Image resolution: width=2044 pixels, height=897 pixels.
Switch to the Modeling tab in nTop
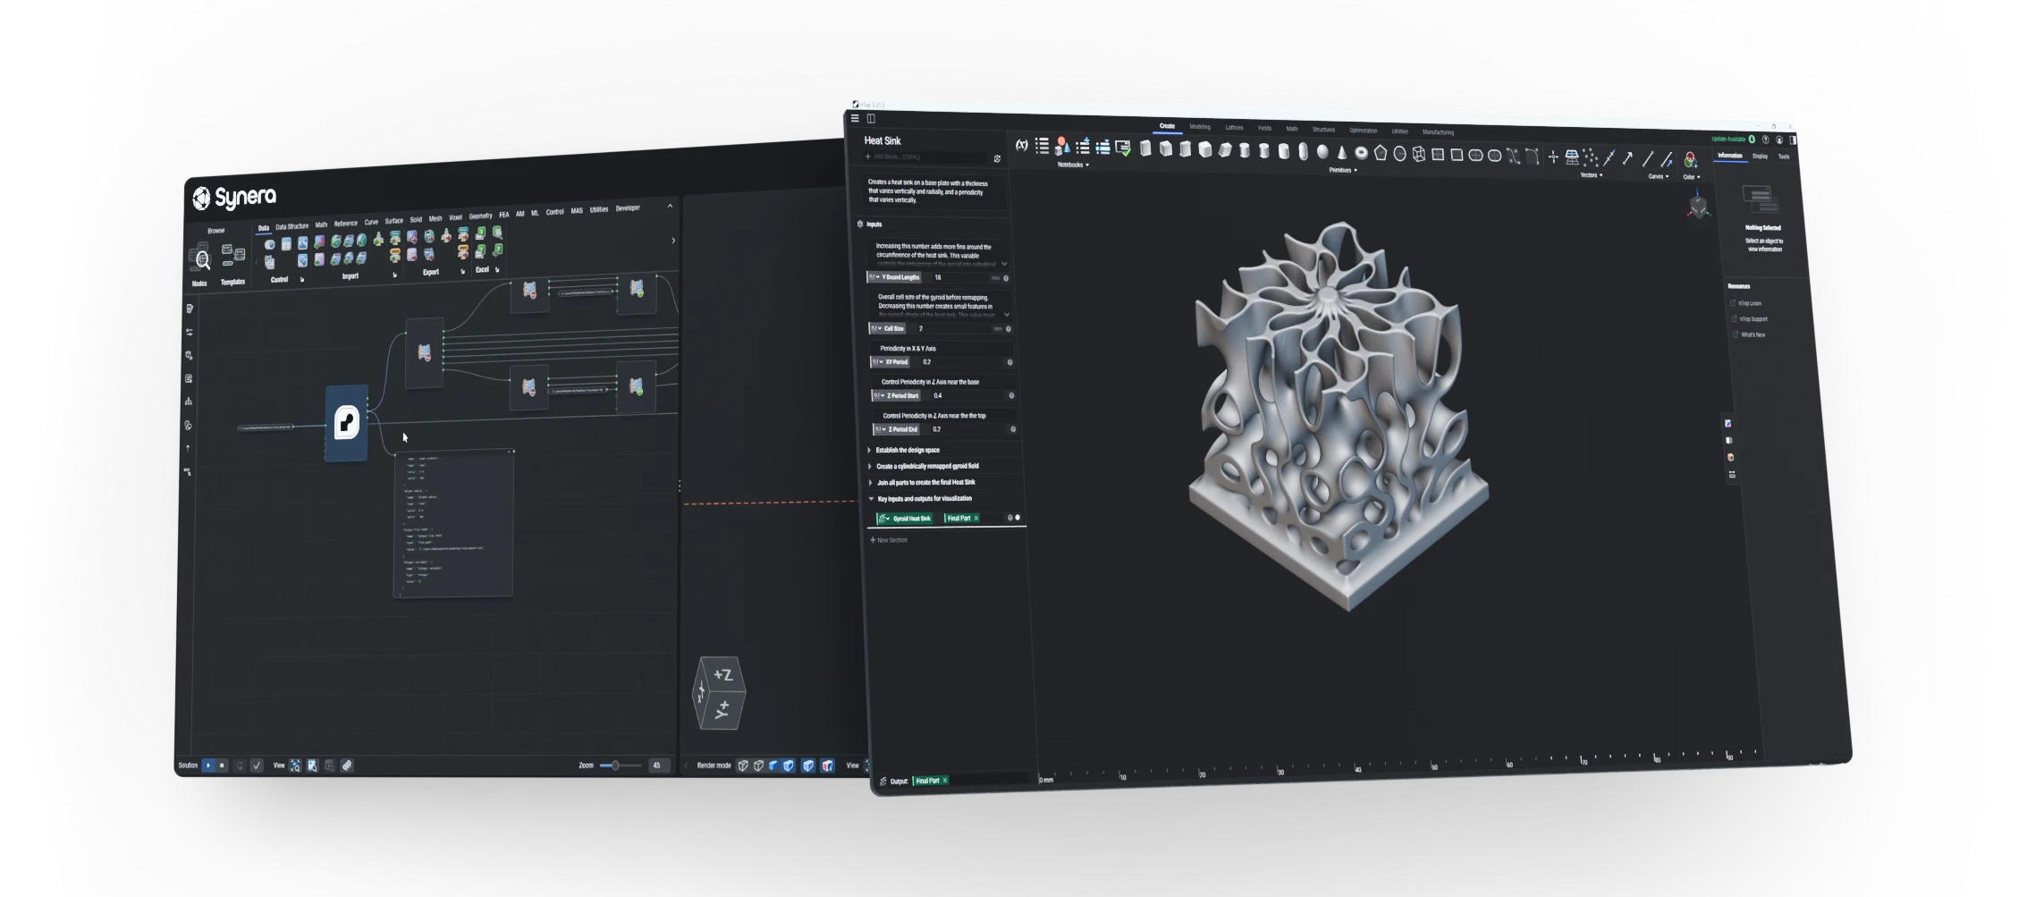point(1200,127)
